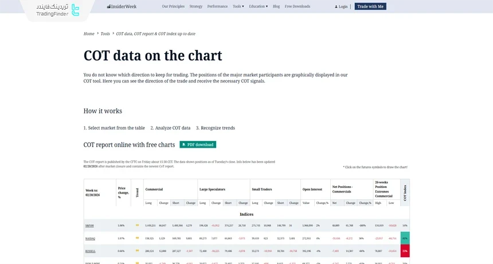493x264 pixels.
Task: Visit the Blog page
Action: (276, 6)
